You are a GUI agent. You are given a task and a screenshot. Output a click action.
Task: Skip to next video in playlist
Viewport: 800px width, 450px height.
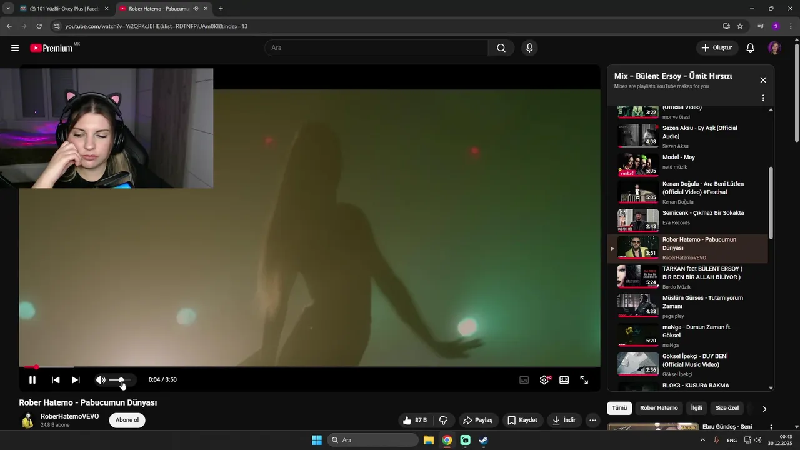pos(76,380)
